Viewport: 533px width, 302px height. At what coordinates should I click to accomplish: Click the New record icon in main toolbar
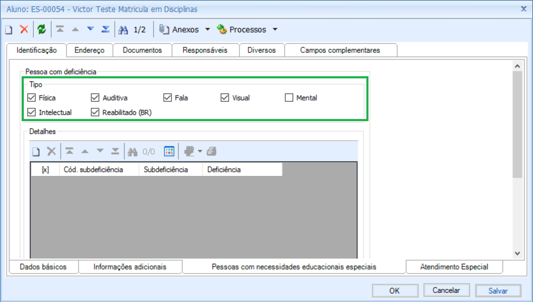pyautogui.click(x=8, y=30)
